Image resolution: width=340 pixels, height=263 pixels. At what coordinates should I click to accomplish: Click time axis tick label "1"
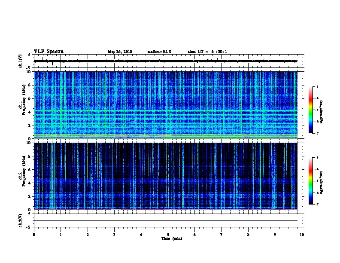point(61,235)
